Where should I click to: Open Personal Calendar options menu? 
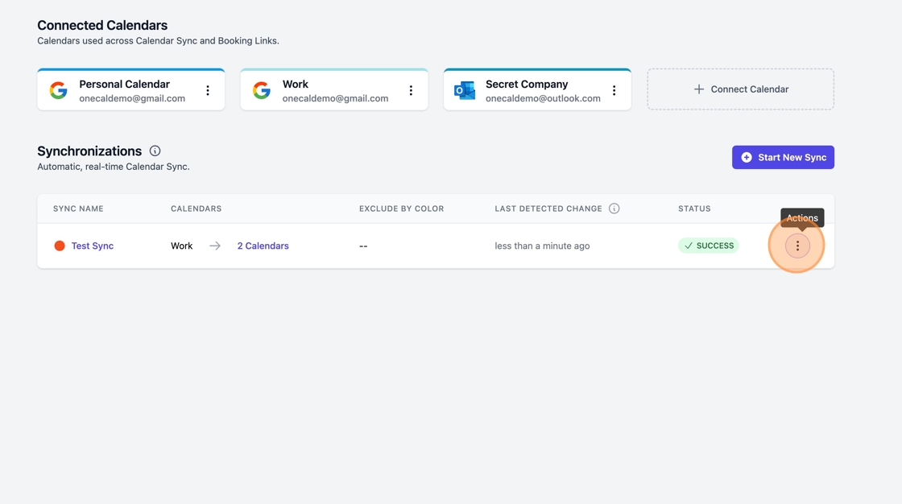(208, 91)
